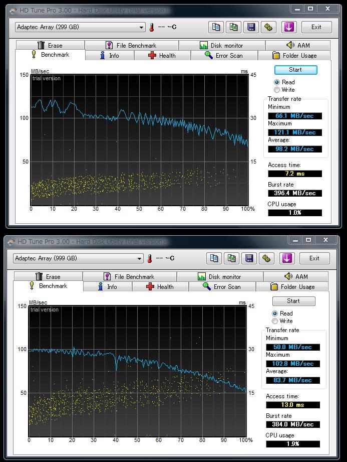This screenshot has width=347, height=462.
Task: Click the 7.2 ms access time value
Action: point(295,174)
